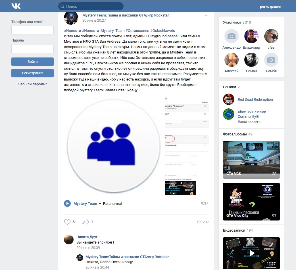The height and width of the screenshot is (270, 296).
Task: Play the Mystery Team Paranormal audio
Action: tap(67, 204)
